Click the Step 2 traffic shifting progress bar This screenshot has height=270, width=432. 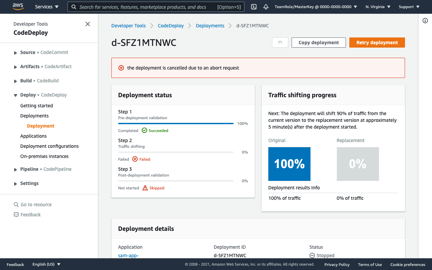176,152
